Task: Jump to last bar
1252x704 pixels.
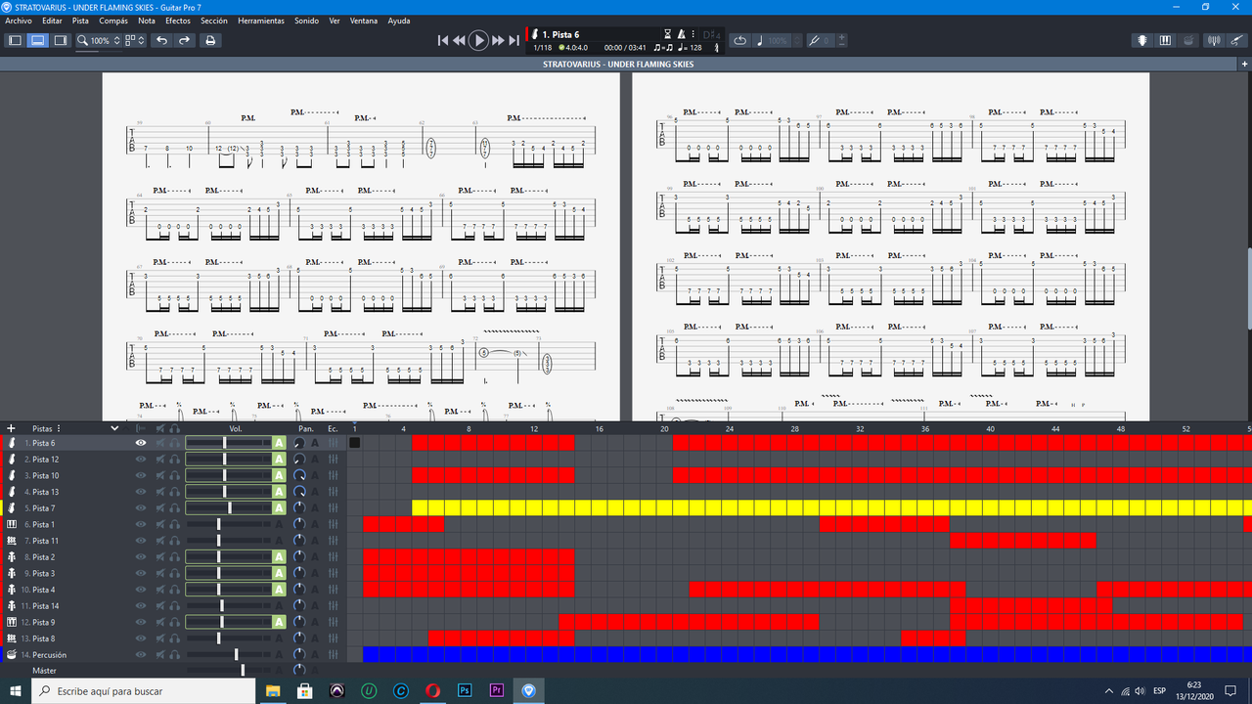Action: 514,40
